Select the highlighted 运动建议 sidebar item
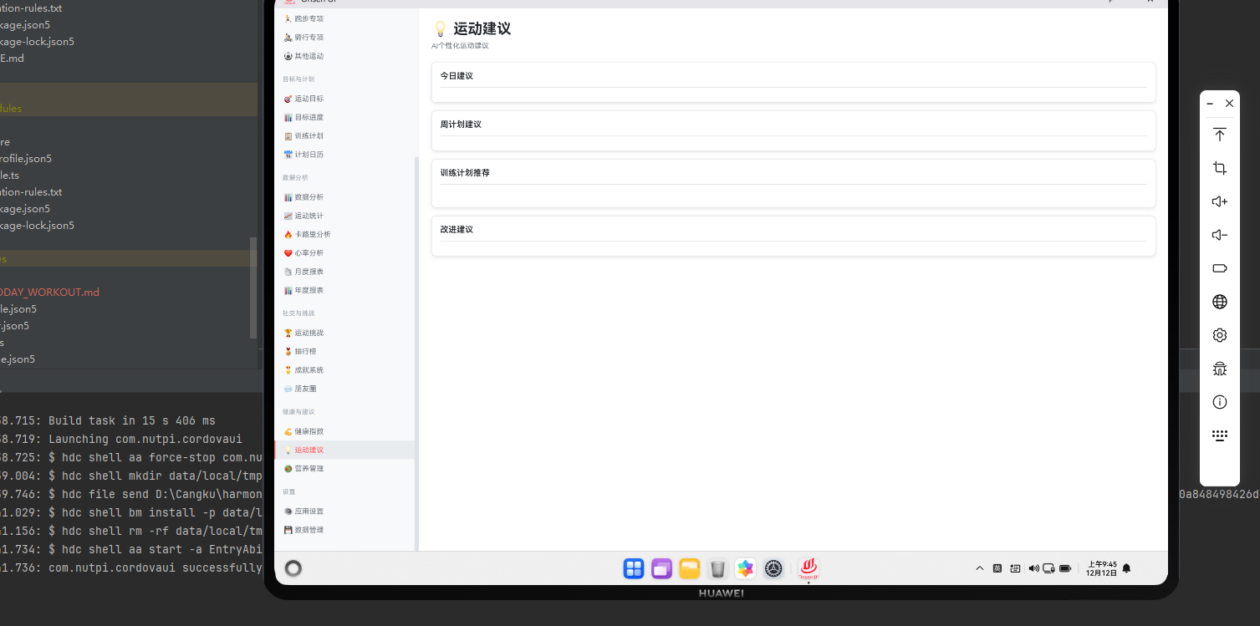This screenshot has width=1260, height=626. [x=344, y=450]
